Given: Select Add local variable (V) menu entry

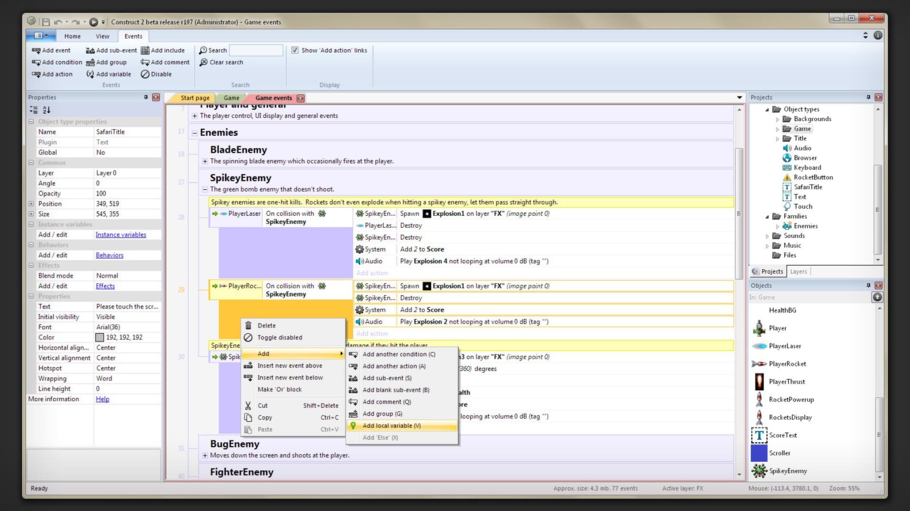Looking at the screenshot, I should [x=391, y=425].
